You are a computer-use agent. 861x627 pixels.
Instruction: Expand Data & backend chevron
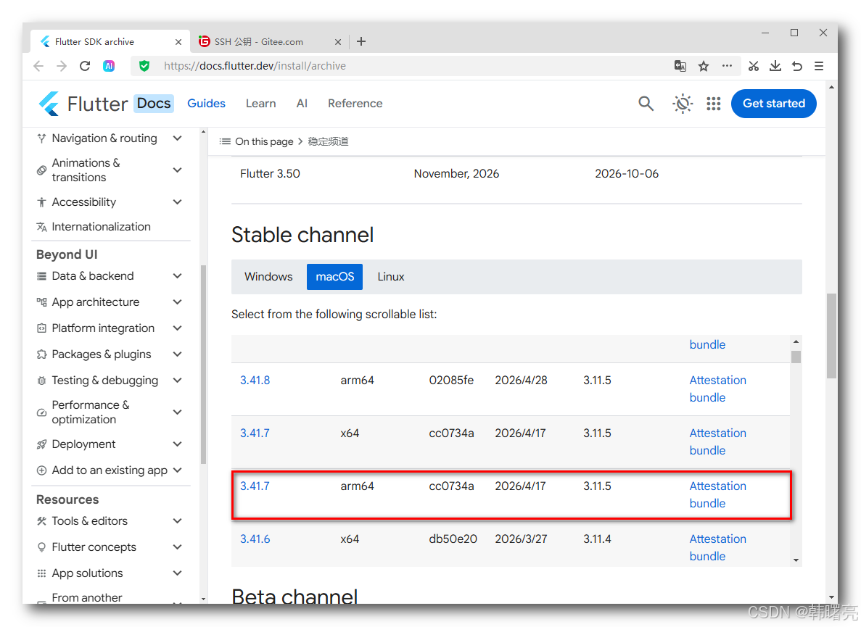coord(178,276)
